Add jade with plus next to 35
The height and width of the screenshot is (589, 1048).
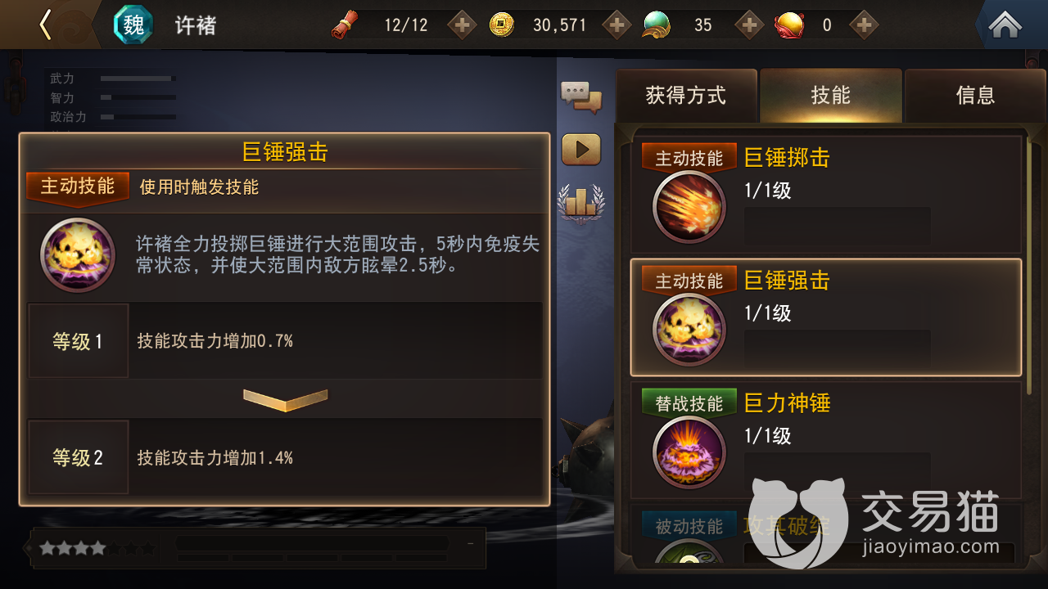[749, 25]
